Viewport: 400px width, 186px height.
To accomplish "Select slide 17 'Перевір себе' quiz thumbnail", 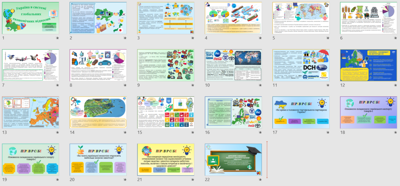I will pos(301,113).
